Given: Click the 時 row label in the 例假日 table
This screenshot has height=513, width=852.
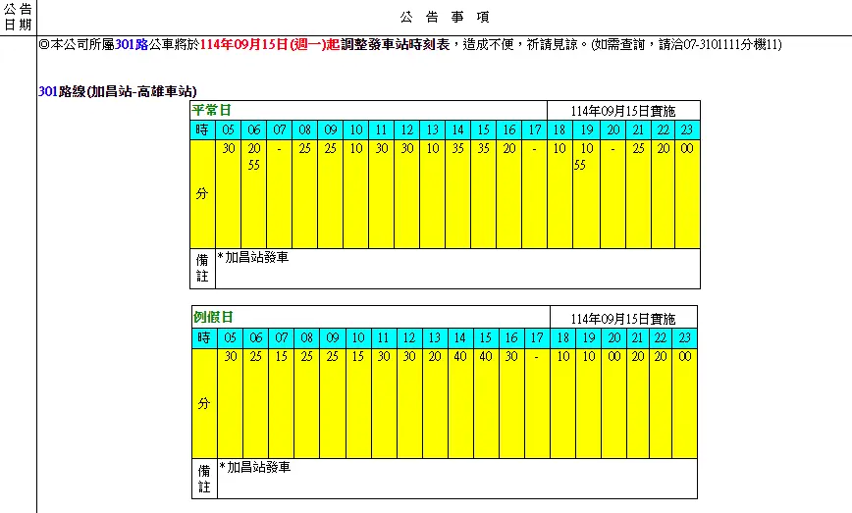Looking at the screenshot, I should [x=203, y=338].
